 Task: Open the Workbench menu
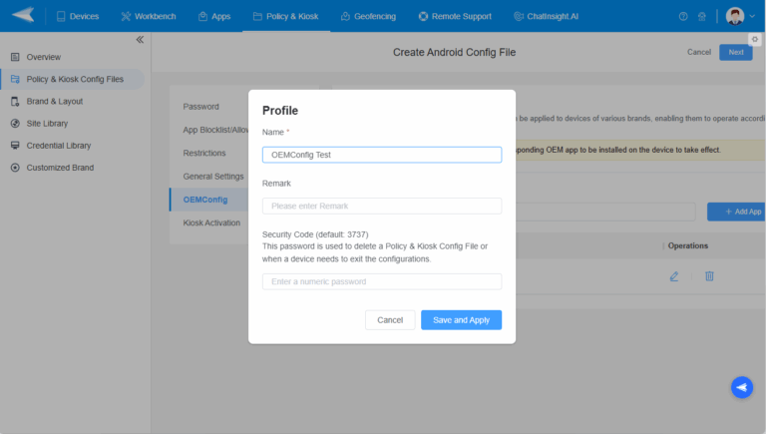pyautogui.click(x=149, y=16)
